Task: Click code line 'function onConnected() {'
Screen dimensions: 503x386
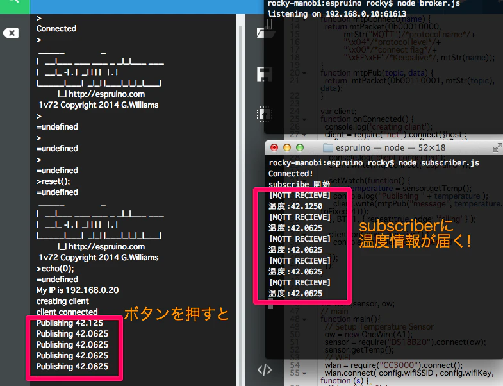Action: point(367,119)
